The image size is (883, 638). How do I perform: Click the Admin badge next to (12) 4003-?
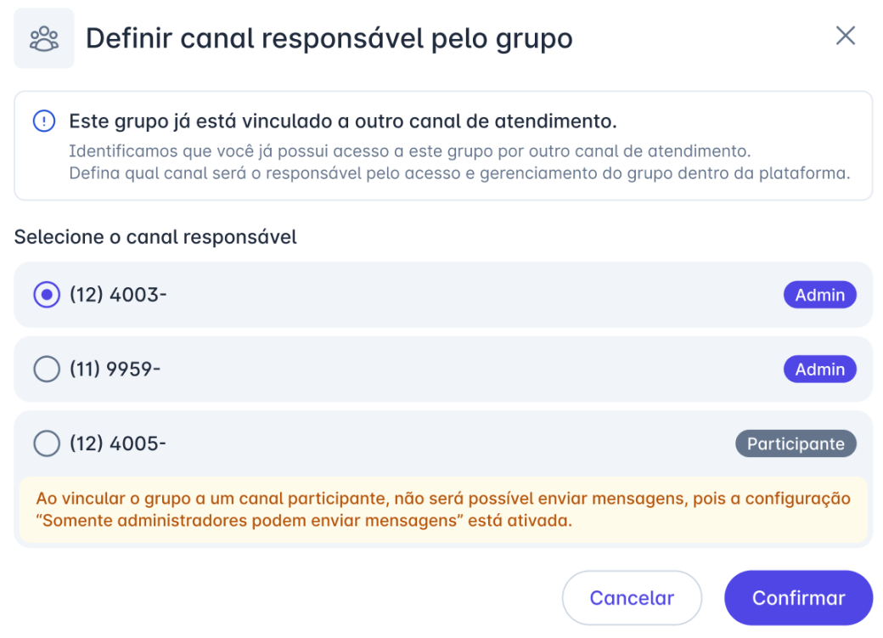coord(819,295)
